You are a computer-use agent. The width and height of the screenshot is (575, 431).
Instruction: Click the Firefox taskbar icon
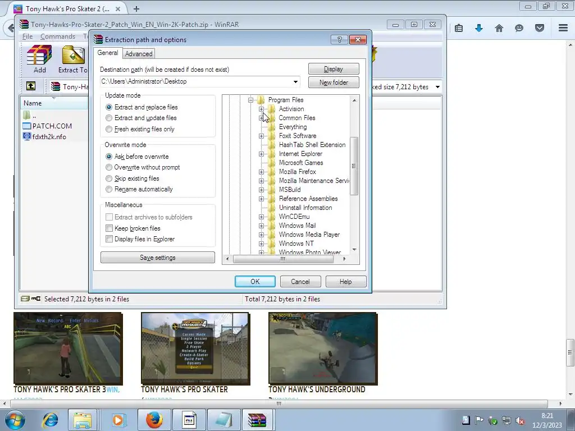(154, 420)
